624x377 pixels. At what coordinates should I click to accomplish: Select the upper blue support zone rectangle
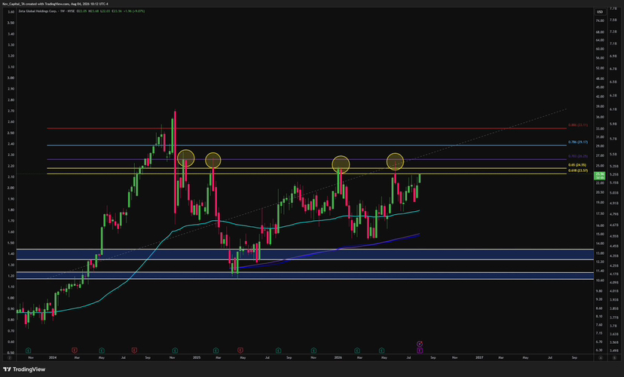305,254
